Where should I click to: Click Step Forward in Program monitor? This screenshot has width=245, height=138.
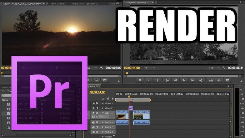coord(192,80)
